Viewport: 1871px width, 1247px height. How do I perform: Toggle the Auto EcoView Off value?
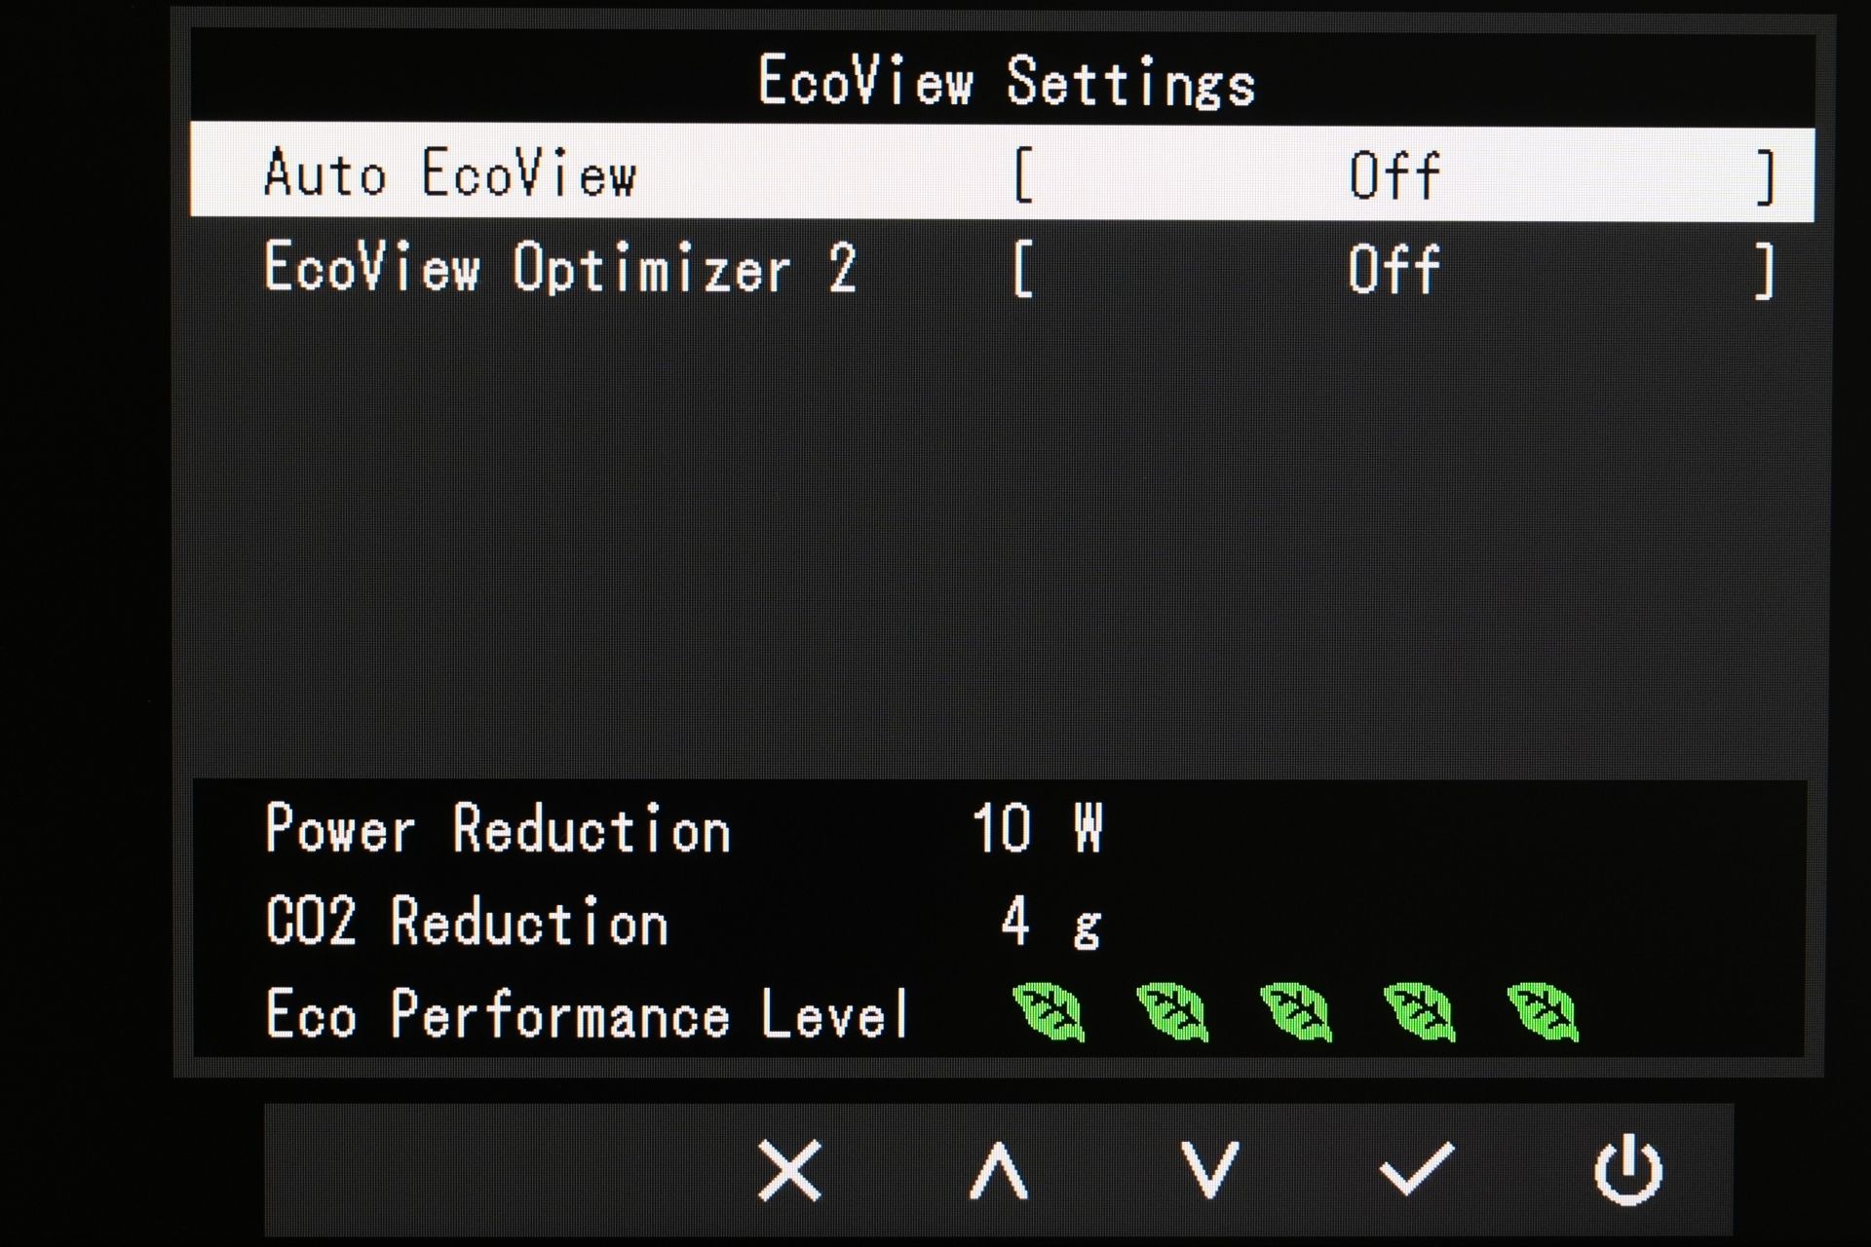tap(1394, 176)
